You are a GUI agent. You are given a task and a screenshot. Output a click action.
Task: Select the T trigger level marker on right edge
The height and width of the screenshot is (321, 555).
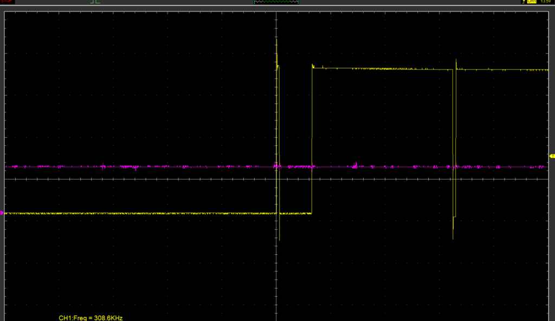coord(552,156)
